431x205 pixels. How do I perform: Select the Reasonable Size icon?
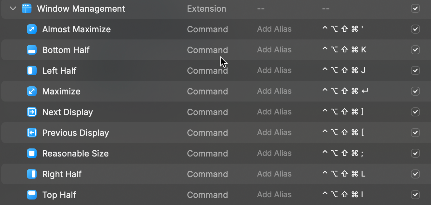(32, 154)
